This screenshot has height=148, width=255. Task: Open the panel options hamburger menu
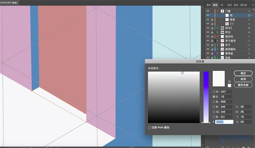253,5
